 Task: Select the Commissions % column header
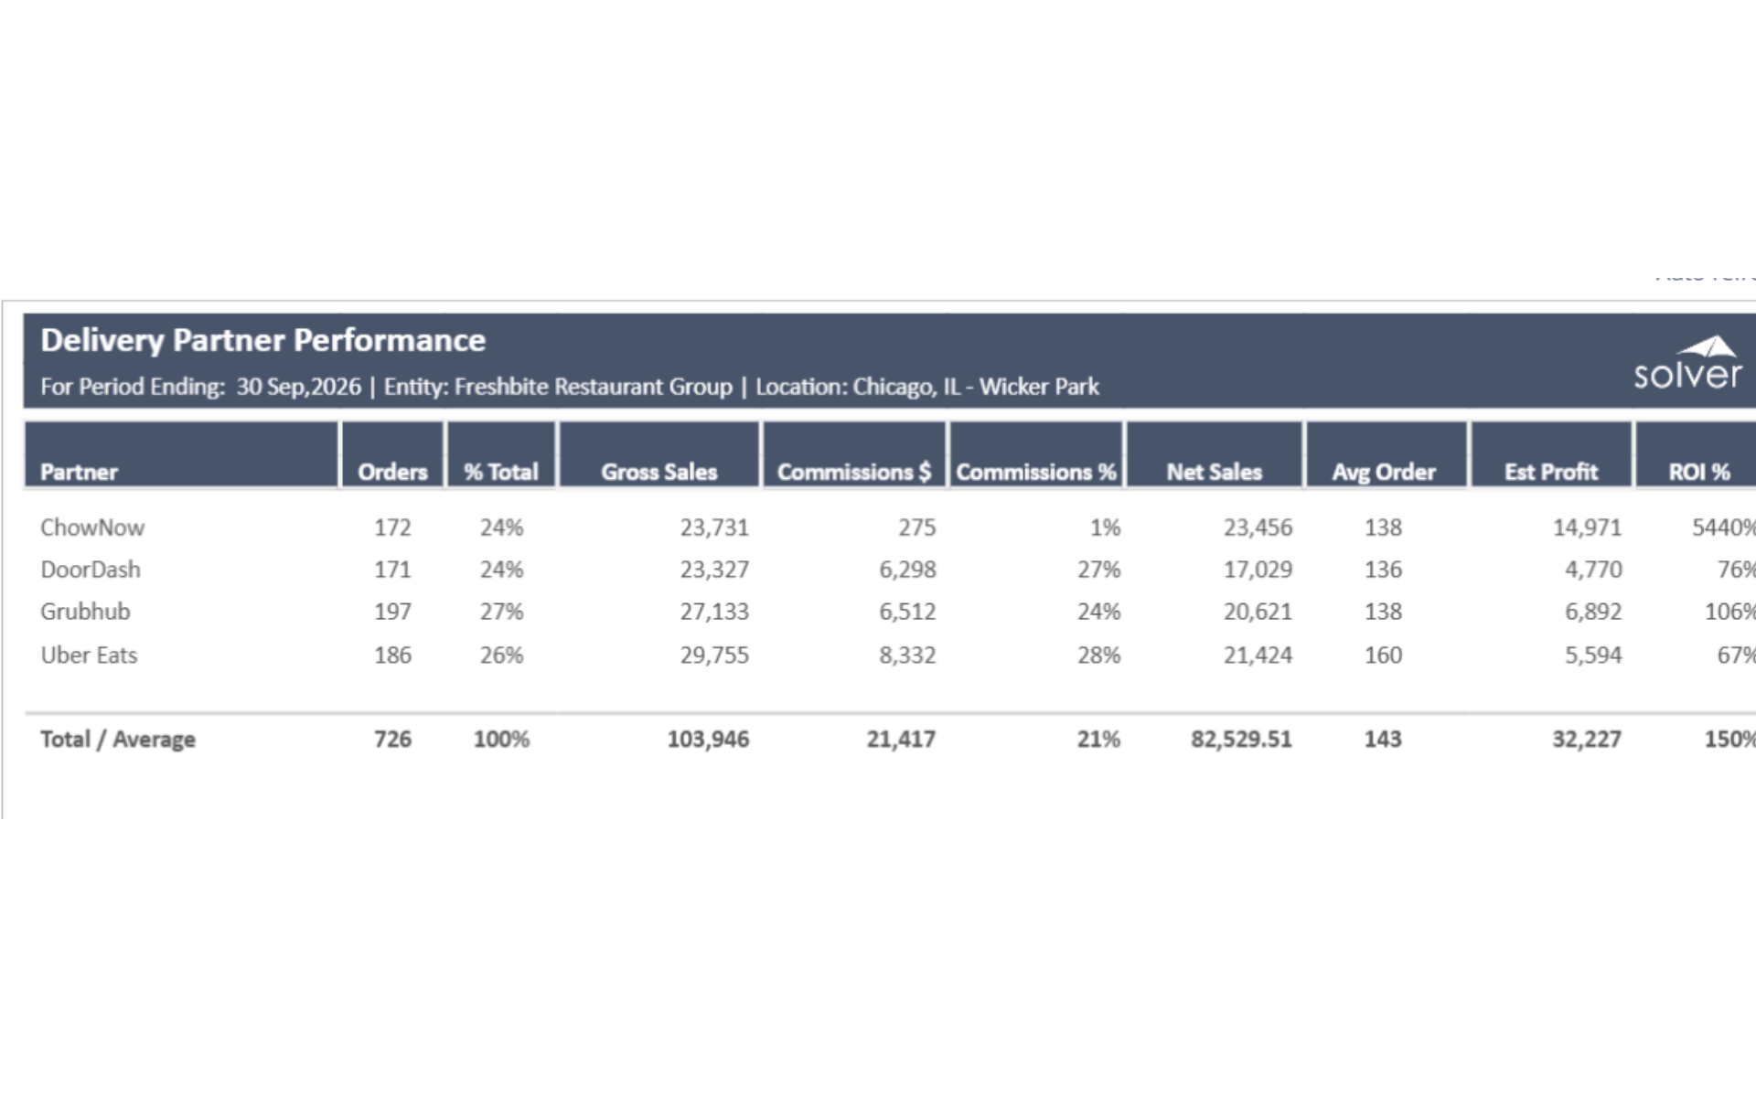tap(1035, 472)
